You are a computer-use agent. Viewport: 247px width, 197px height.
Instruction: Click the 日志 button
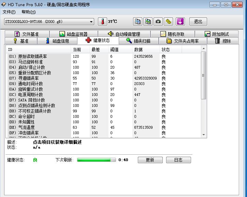(178, 160)
